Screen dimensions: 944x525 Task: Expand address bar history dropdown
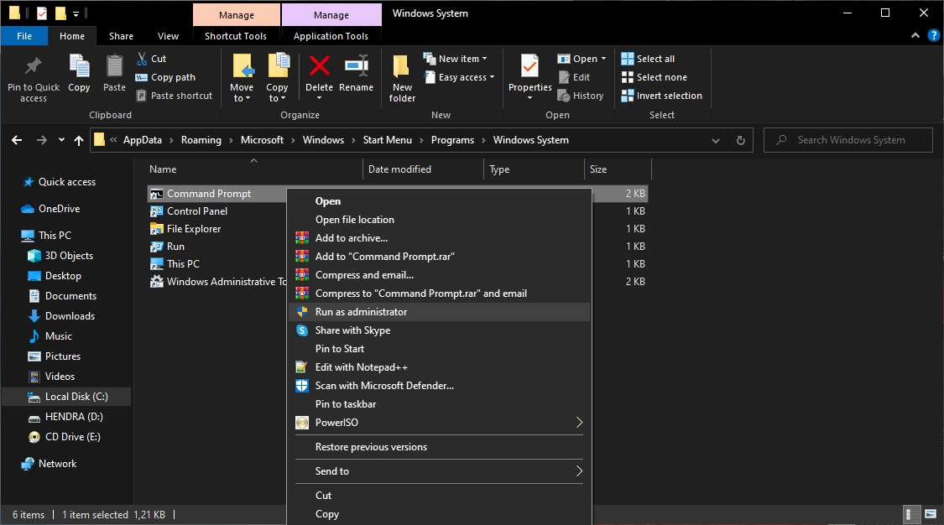point(715,141)
